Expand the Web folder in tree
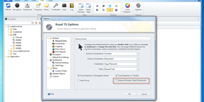This screenshot has width=204, height=102. [8, 29]
